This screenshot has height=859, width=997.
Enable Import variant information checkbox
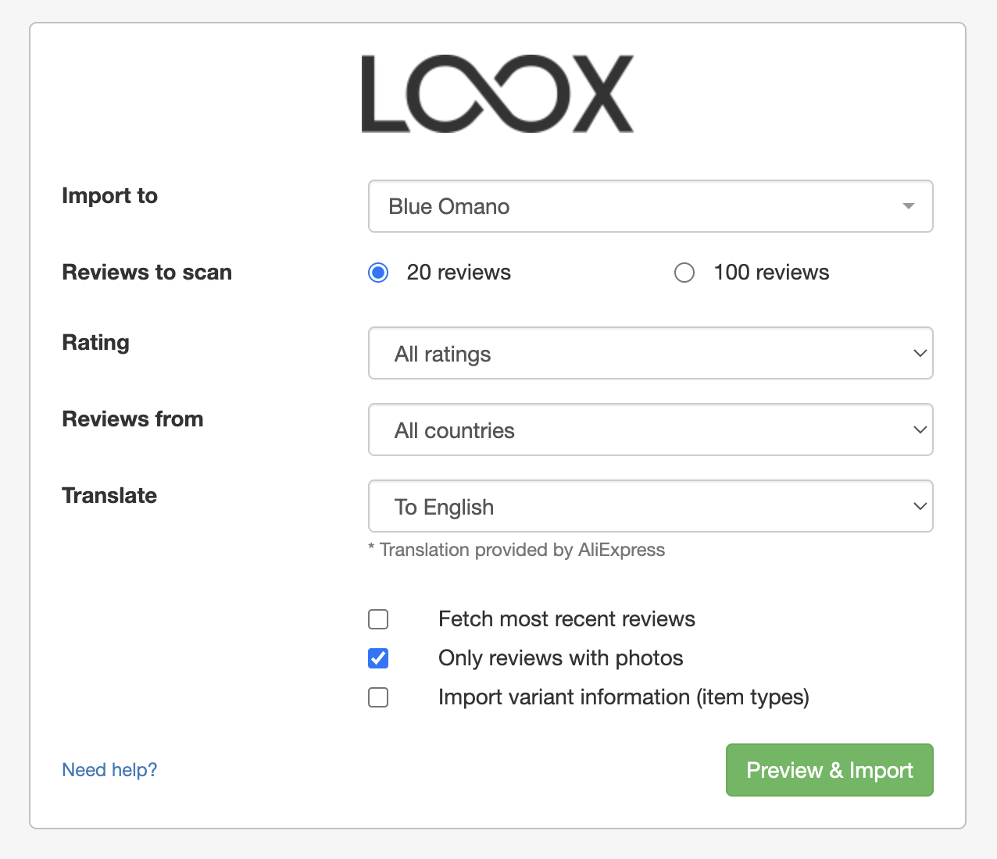(378, 697)
